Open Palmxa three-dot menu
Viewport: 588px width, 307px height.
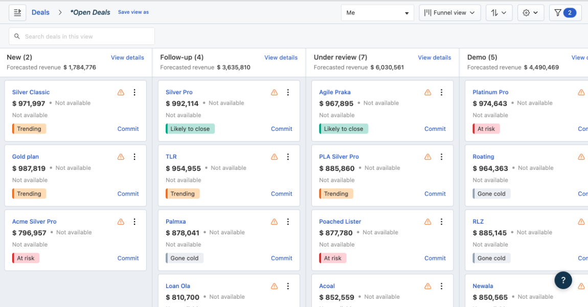(x=288, y=222)
